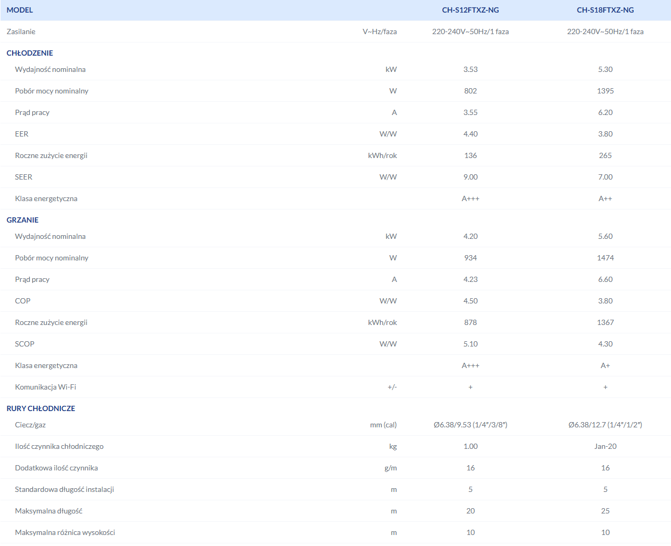
Task: Select the Maksymalna różnica wysokości label
Action: pyautogui.click(x=65, y=532)
